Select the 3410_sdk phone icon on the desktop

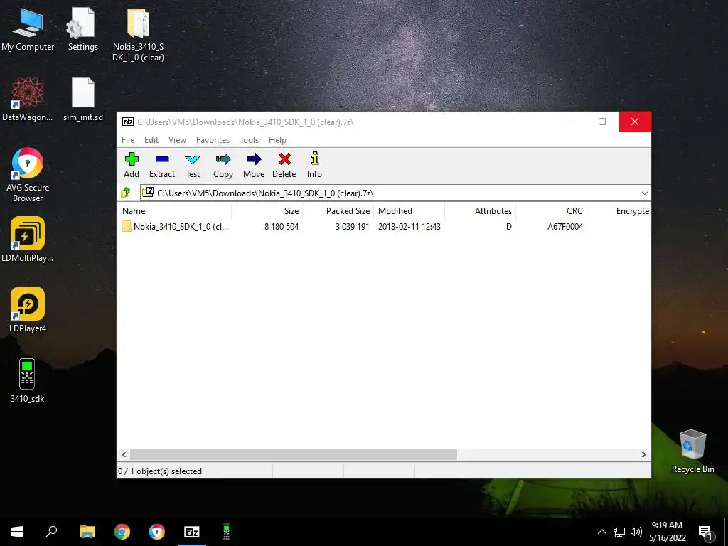[x=27, y=380]
